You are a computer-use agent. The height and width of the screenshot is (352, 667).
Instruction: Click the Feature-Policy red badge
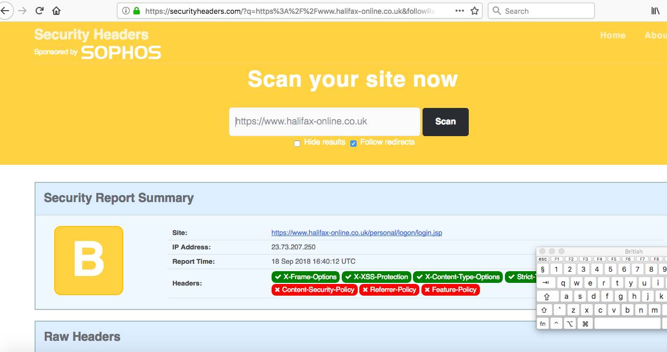pyautogui.click(x=451, y=290)
